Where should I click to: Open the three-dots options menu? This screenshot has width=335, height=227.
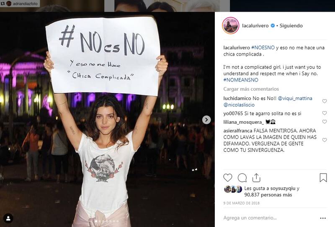click(x=323, y=218)
